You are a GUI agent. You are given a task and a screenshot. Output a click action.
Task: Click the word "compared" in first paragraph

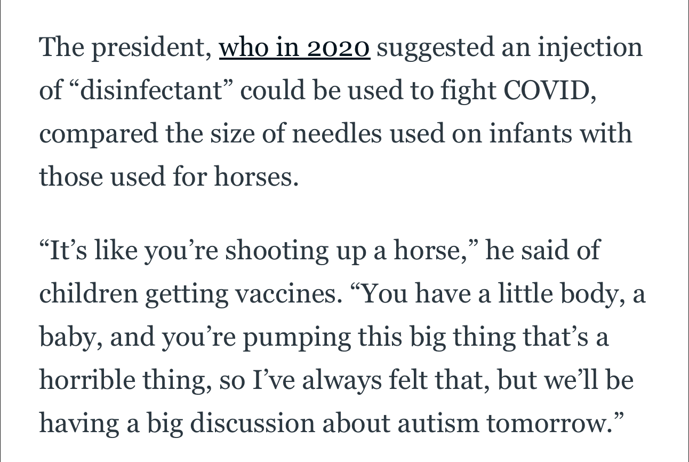tap(99, 133)
